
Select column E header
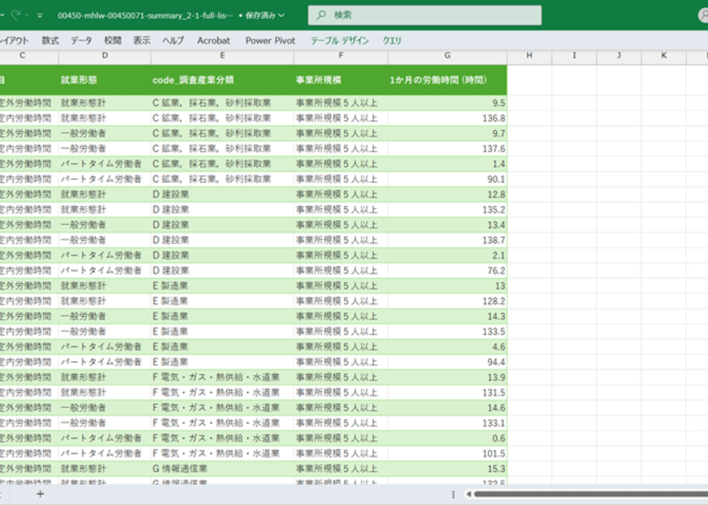tap(222, 55)
